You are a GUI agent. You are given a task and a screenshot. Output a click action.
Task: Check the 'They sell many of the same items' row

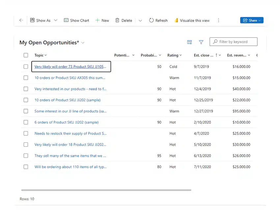click(26, 156)
